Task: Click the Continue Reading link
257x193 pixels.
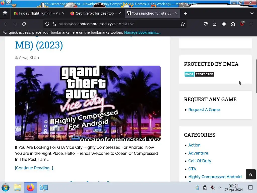Action: coord(34,168)
